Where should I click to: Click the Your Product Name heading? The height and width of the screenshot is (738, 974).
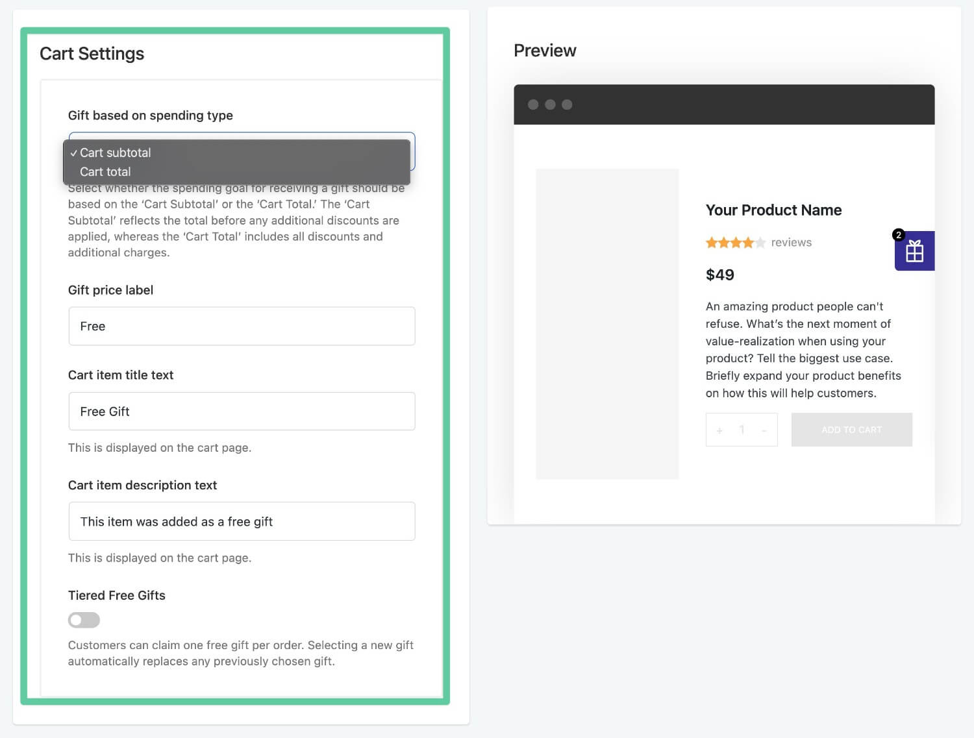tap(773, 210)
